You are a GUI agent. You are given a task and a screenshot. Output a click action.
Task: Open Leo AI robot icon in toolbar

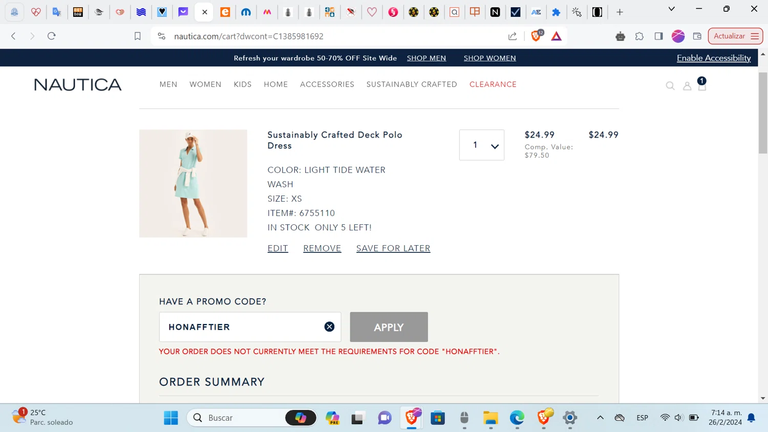pyautogui.click(x=620, y=36)
